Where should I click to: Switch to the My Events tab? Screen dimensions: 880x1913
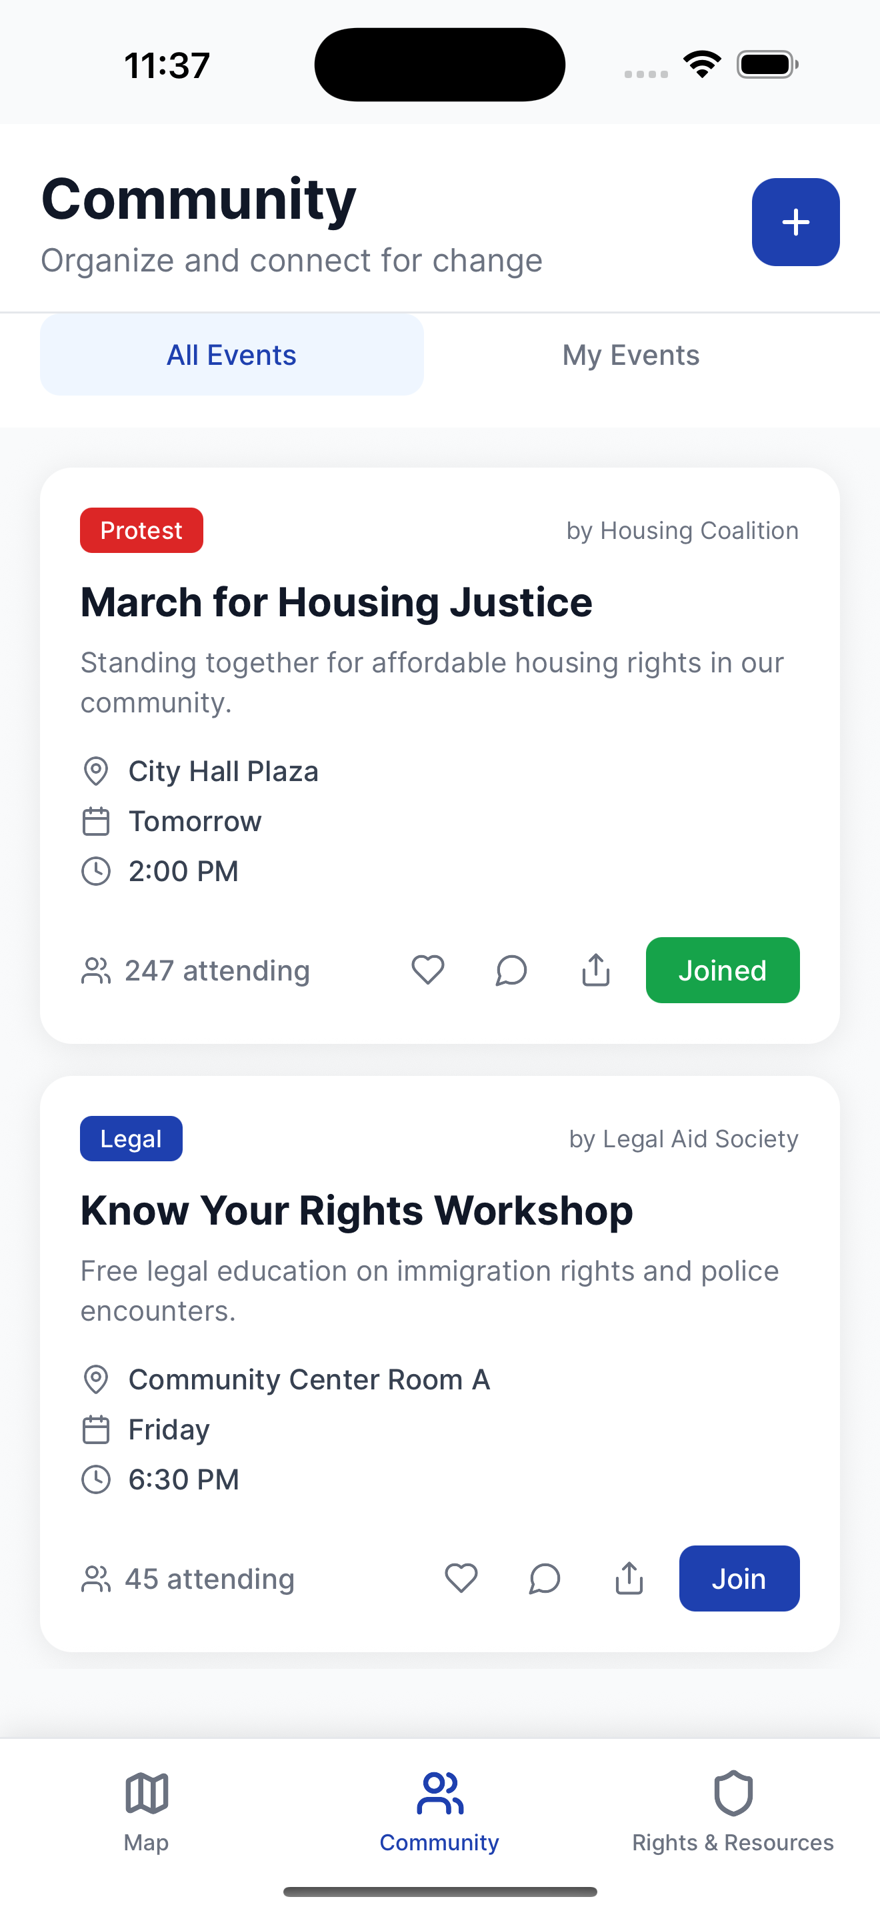[x=631, y=355]
